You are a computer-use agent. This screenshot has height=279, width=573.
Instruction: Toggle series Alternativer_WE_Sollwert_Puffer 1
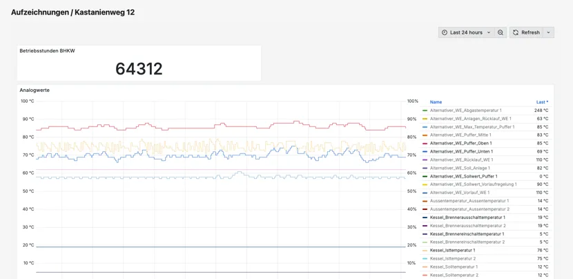pos(464,176)
